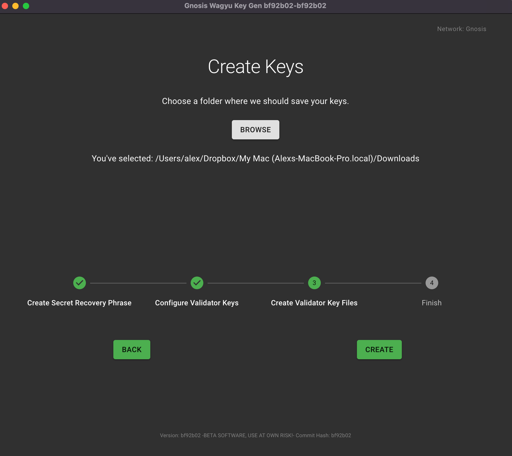This screenshot has height=456, width=512.
Task: Go back using the BACK button
Action: click(132, 349)
